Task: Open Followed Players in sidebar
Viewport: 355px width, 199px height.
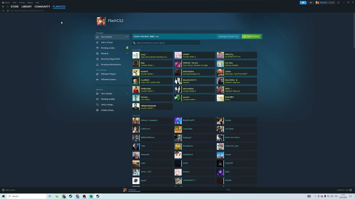Action: point(108,74)
